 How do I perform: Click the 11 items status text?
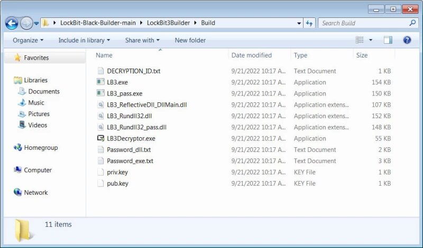pos(58,224)
